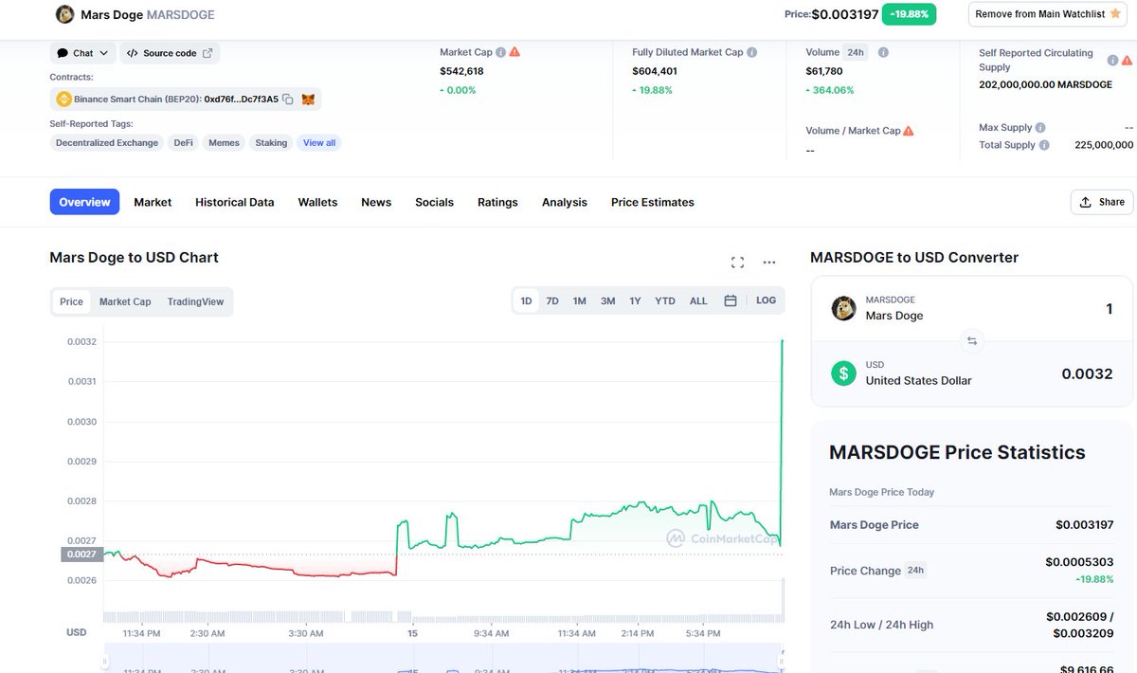Click the contract address 0xd76f...Dc7f3A5

pyautogui.click(x=242, y=99)
